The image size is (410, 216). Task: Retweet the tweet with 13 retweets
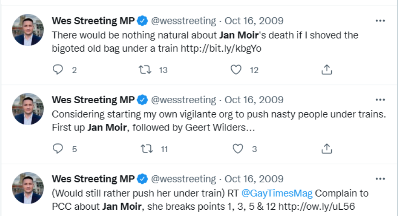[x=145, y=70]
